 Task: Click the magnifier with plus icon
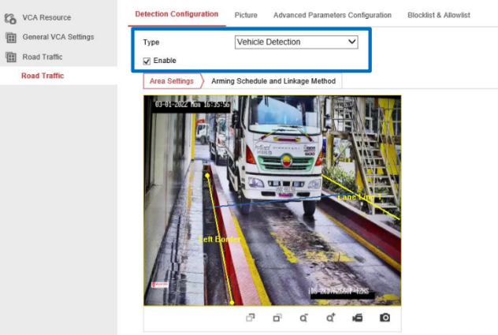330,318
